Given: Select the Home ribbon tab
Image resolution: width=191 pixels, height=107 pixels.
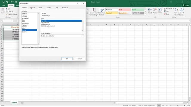Looking at the screenshot, I should (x=11, y=6).
